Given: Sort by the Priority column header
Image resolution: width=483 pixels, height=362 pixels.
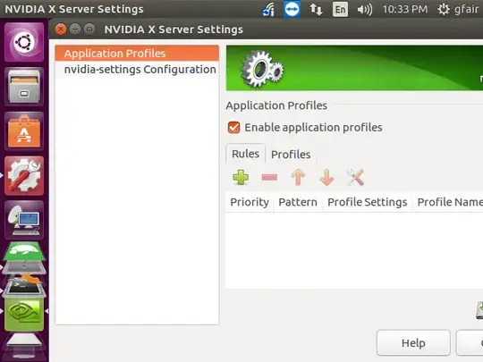Looking at the screenshot, I should [x=250, y=202].
